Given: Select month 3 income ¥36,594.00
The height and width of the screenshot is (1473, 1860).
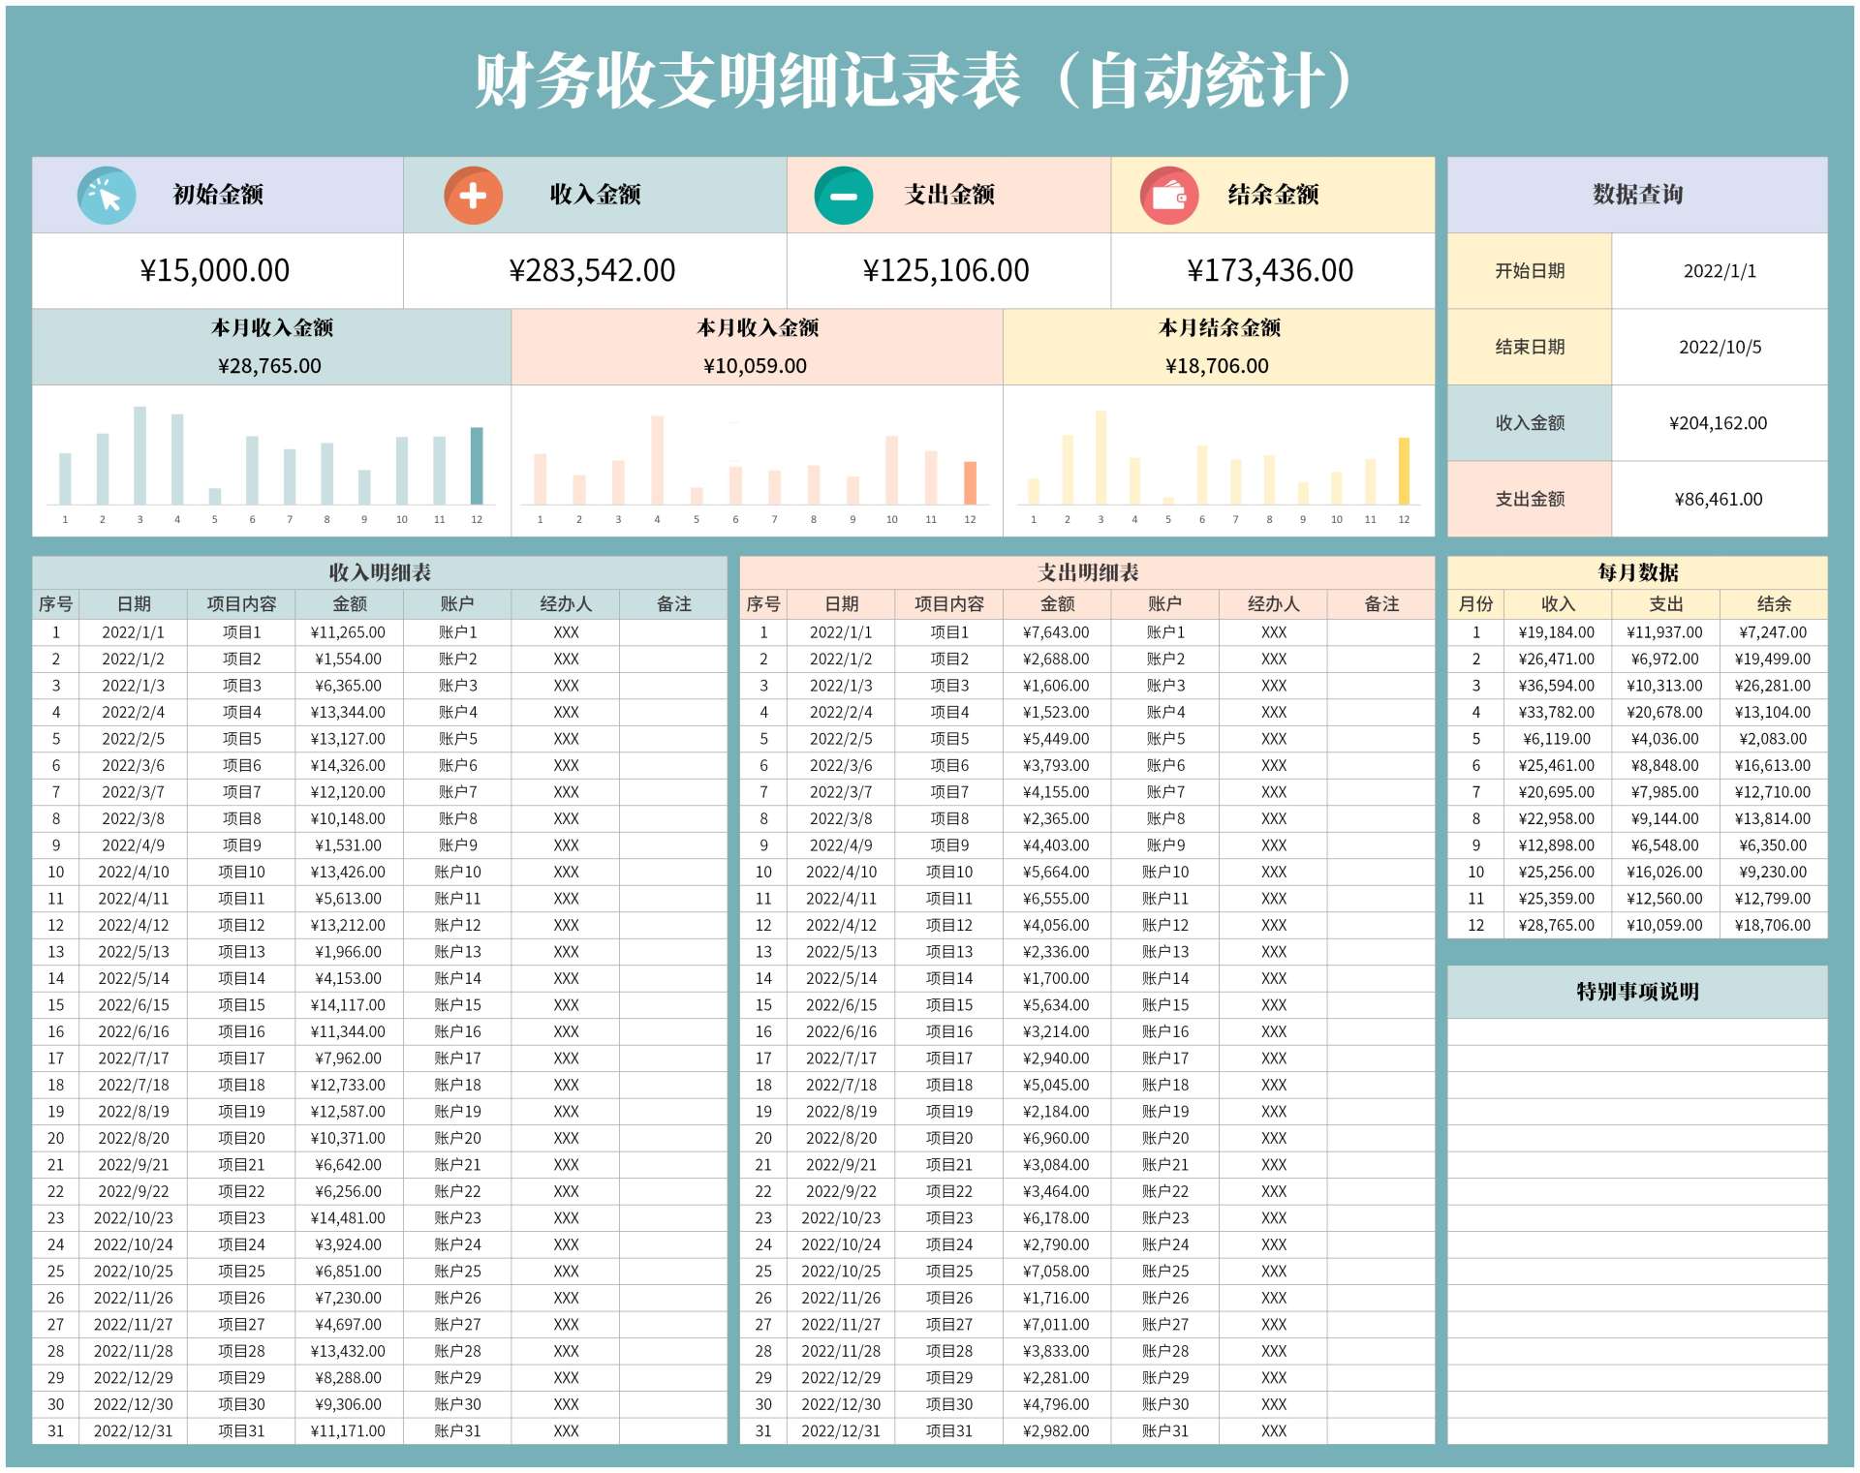Looking at the screenshot, I should point(1557,686).
